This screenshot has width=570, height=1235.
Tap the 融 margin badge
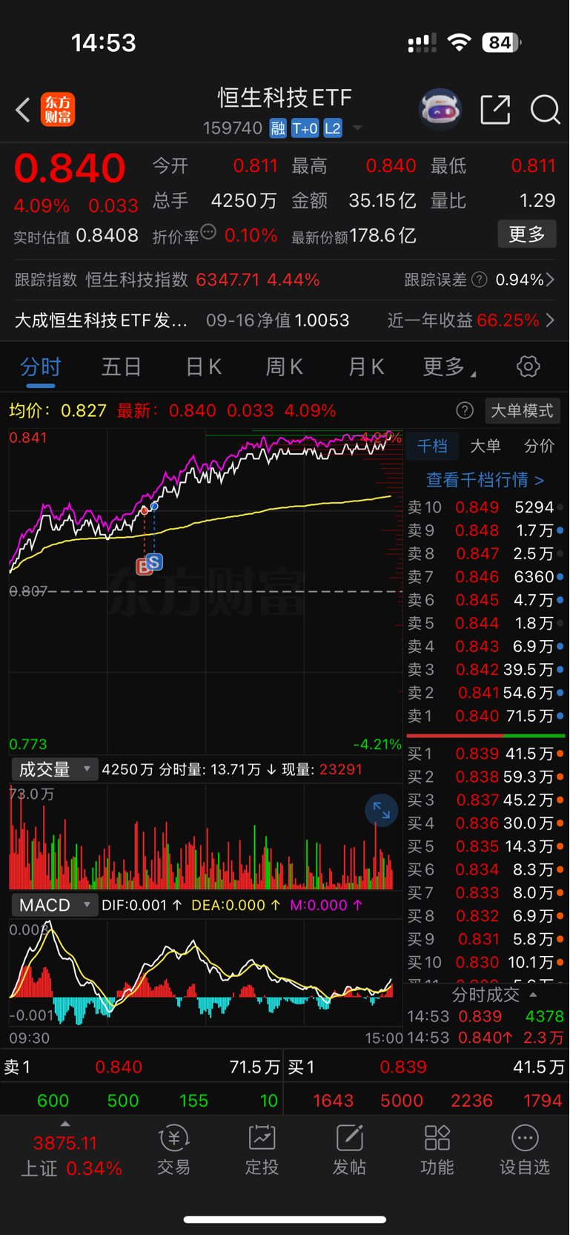(x=278, y=128)
